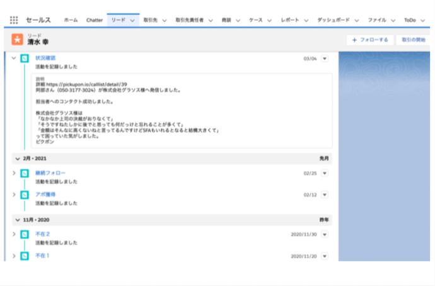Switch to the Chatter tab
The width and height of the screenshot is (435, 286).
(94, 20)
